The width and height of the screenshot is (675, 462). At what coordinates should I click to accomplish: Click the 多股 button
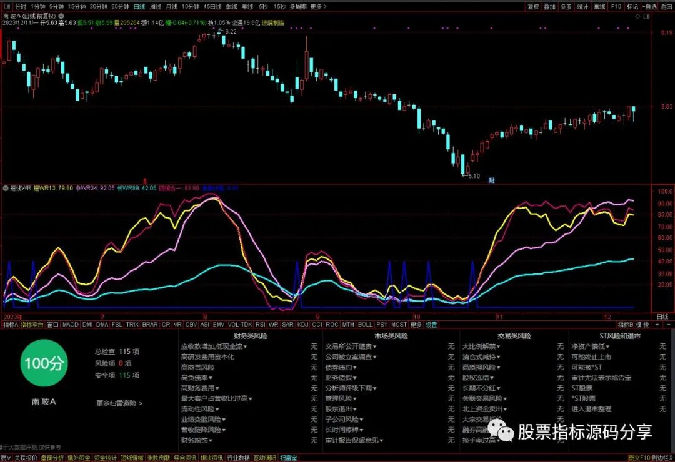566,7
